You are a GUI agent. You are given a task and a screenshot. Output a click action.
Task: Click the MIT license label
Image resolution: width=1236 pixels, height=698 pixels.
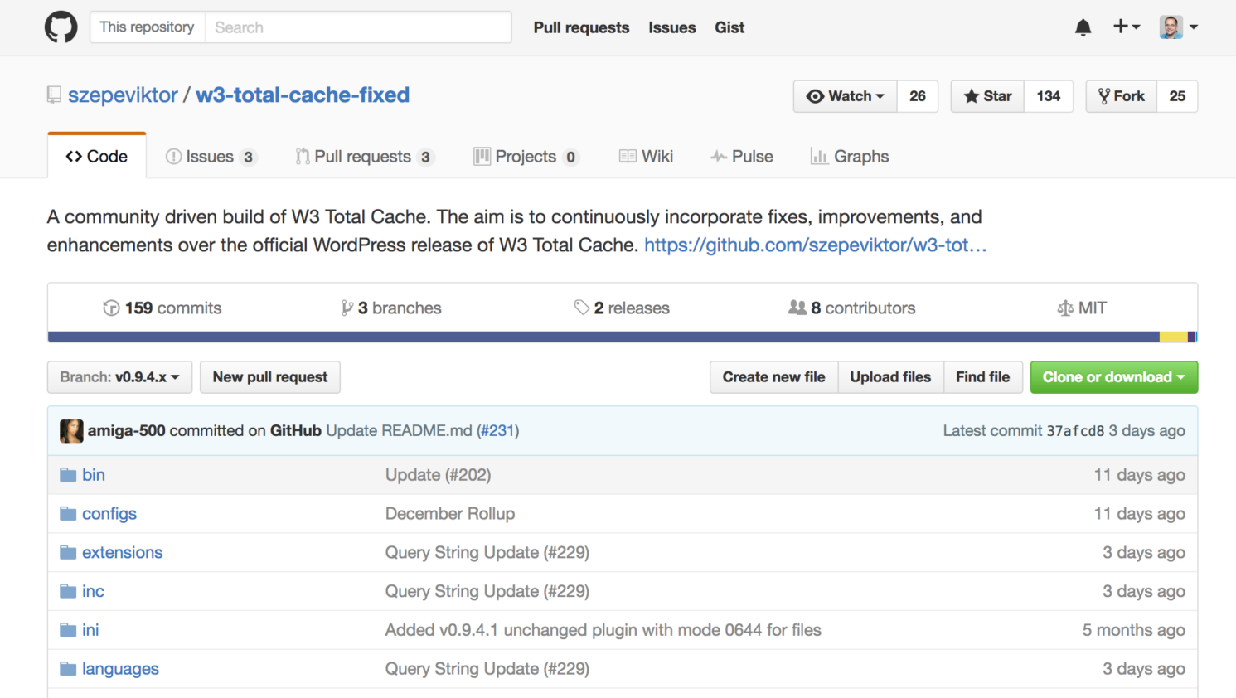click(x=1082, y=307)
